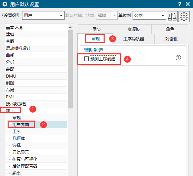Screen dimensions: 193x176
Task: Switch to the 资源板 tab
Action: (133, 29)
